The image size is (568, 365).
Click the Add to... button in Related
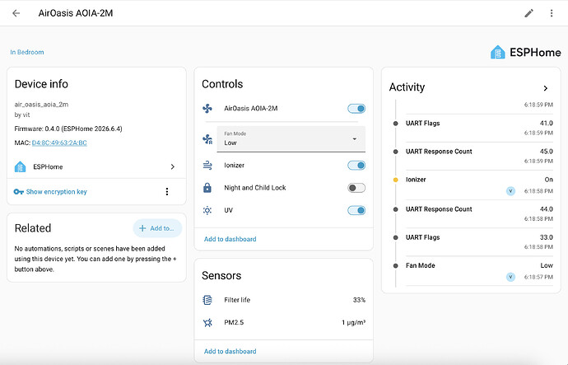tap(157, 228)
